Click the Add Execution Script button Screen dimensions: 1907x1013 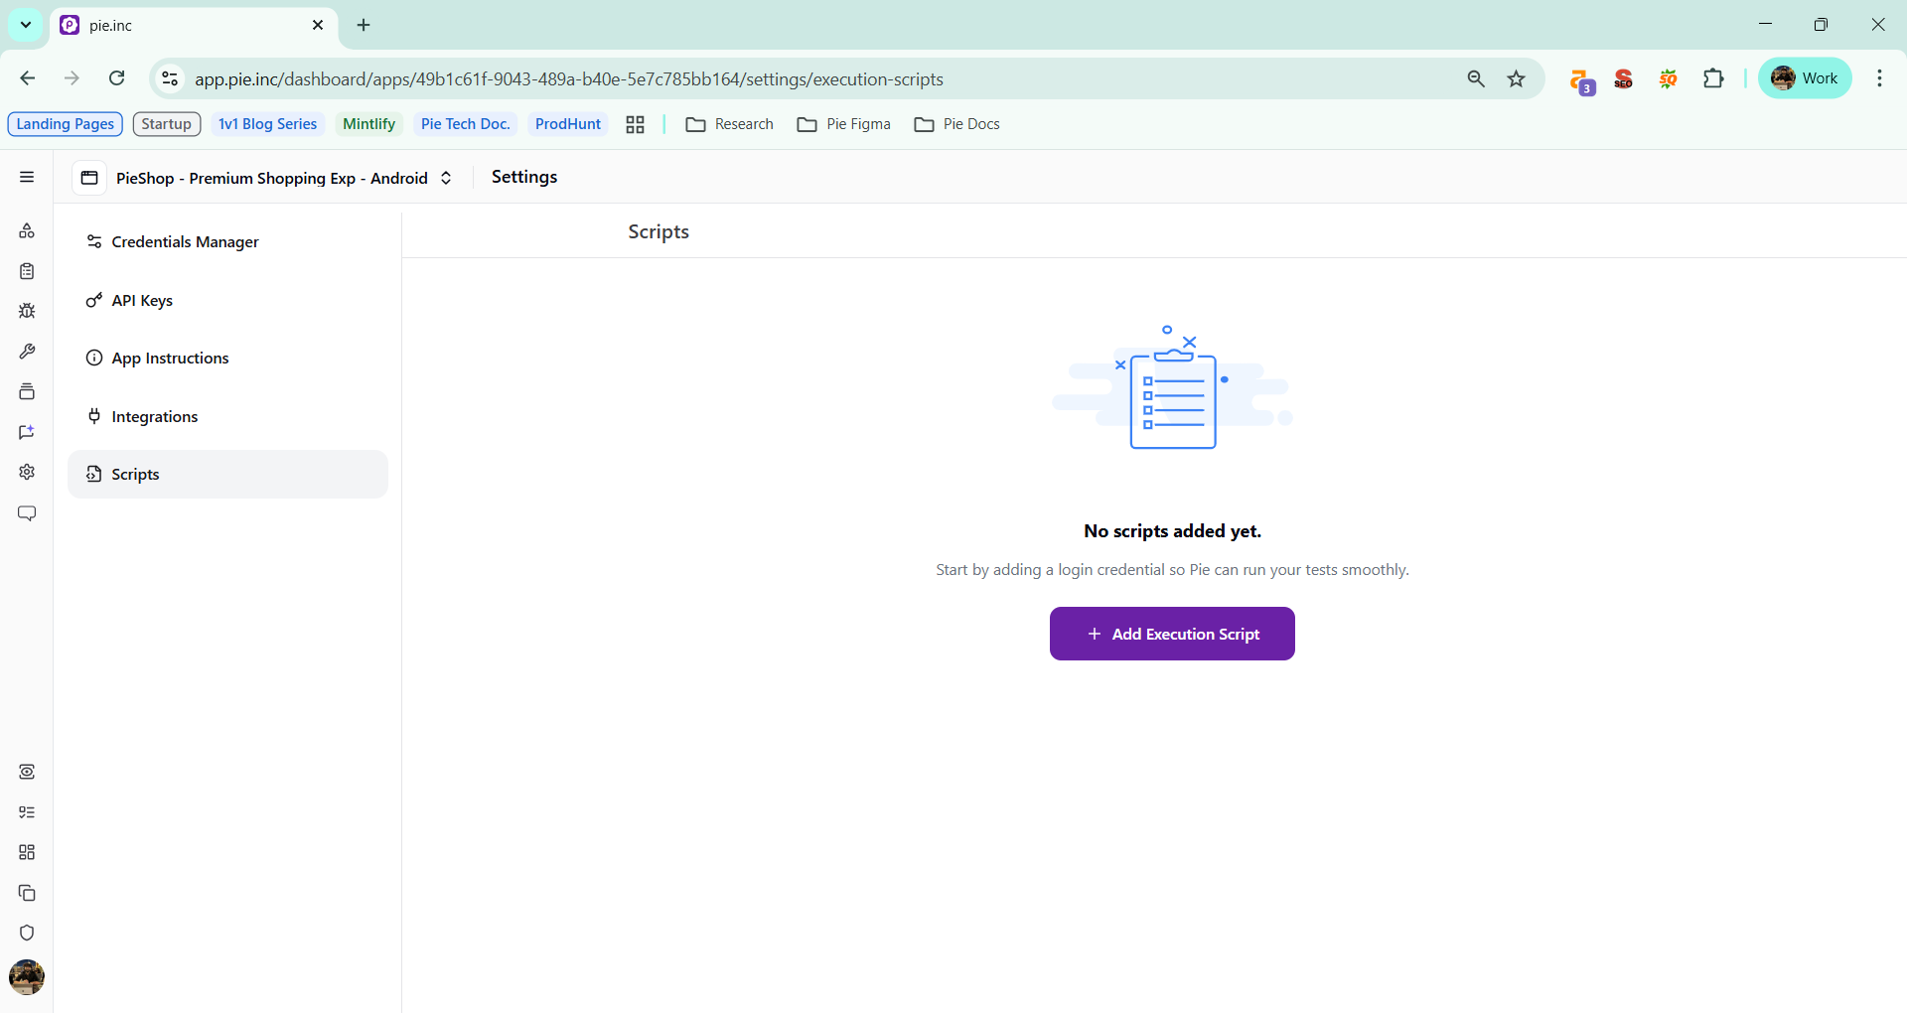tap(1172, 634)
